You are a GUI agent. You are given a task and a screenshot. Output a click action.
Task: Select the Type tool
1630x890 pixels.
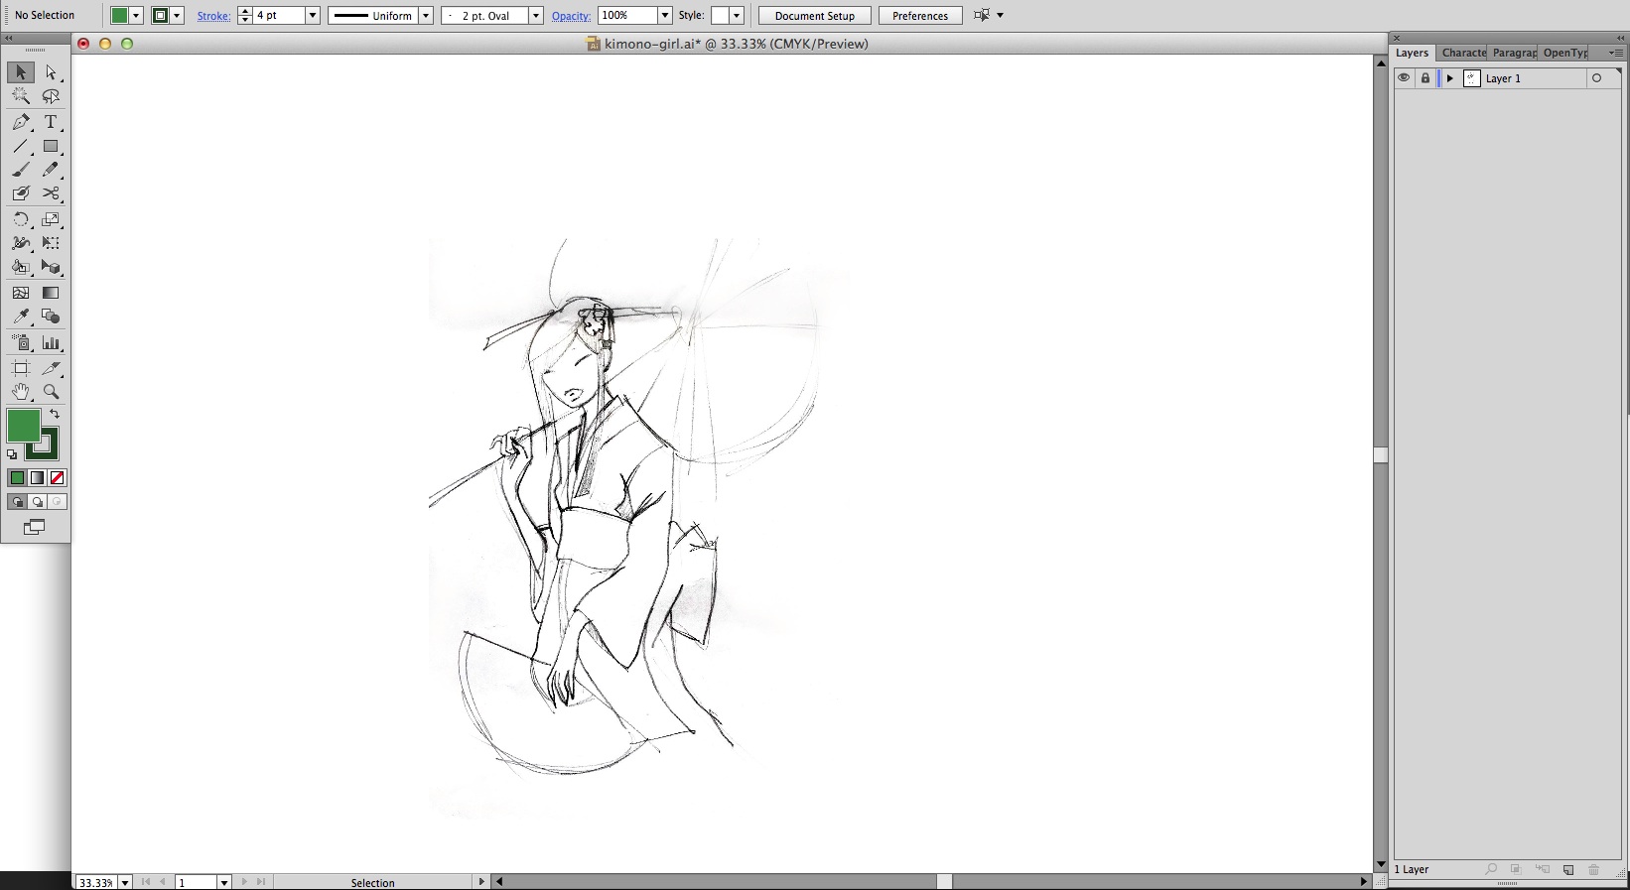[x=51, y=122]
